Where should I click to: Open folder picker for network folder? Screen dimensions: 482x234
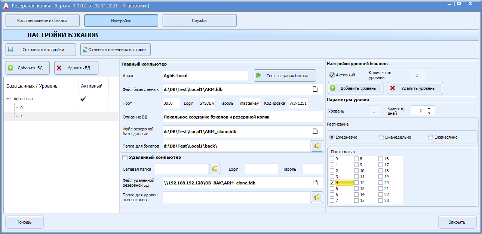click(x=215, y=169)
